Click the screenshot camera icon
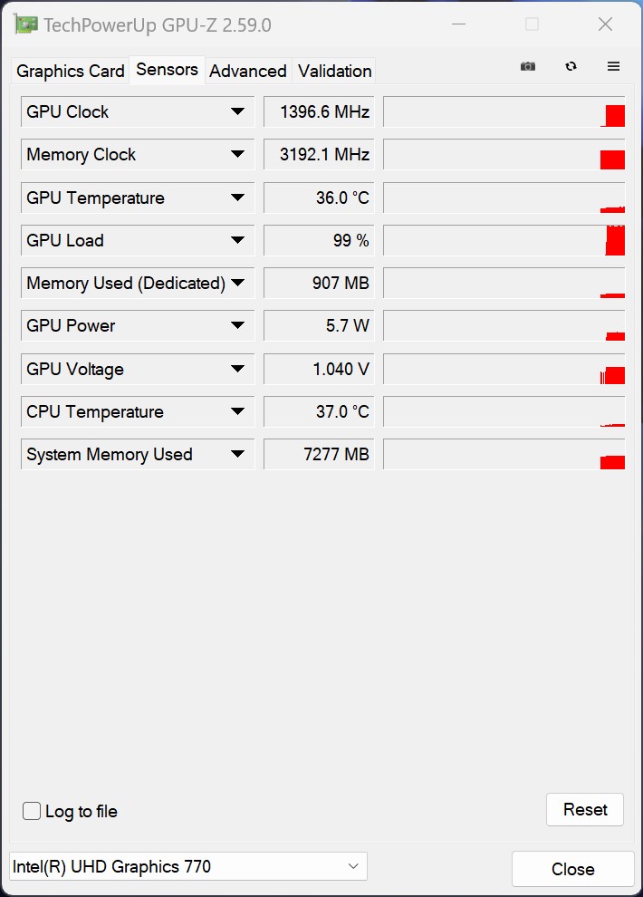This screenshot has height=897, width=643. [528, 66]
